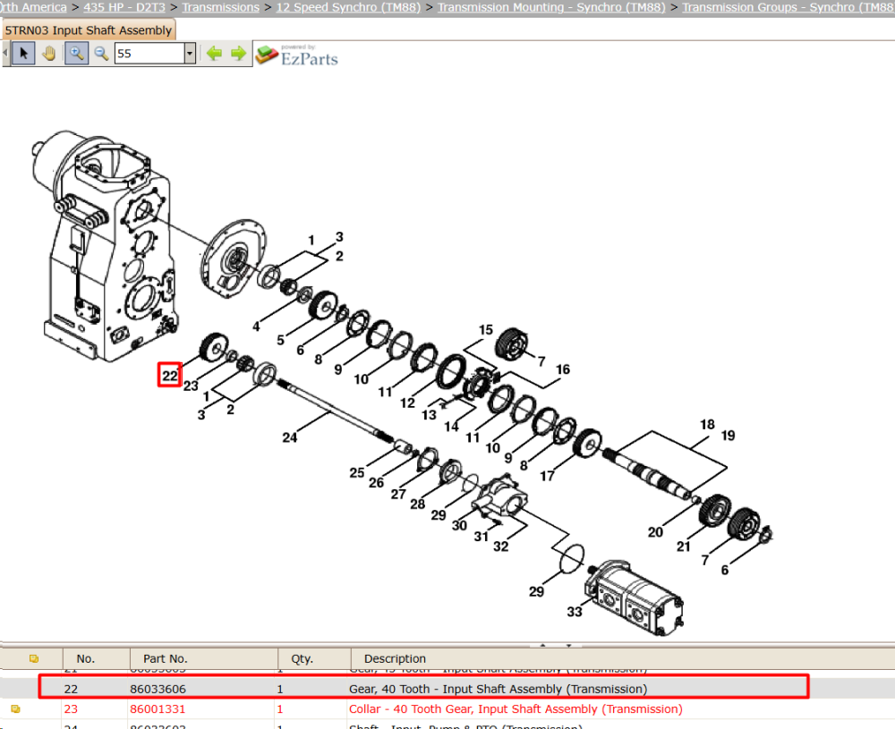Click callout 16 in the diagram
This screenshot has height=729, width=895.
coord(563,369)
